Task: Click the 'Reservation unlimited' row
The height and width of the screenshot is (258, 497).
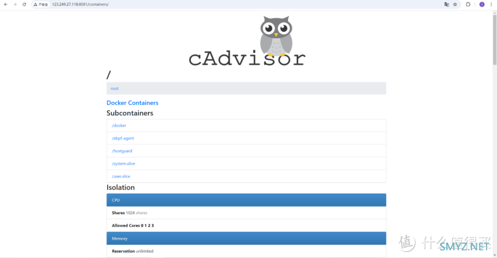Action: (246, 251)
